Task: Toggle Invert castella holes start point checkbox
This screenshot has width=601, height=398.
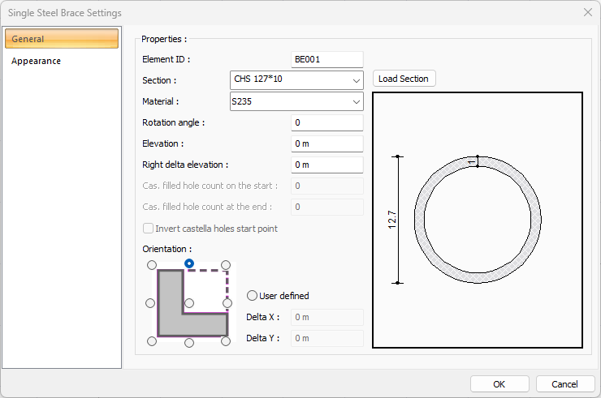Action: coord(149,229)
